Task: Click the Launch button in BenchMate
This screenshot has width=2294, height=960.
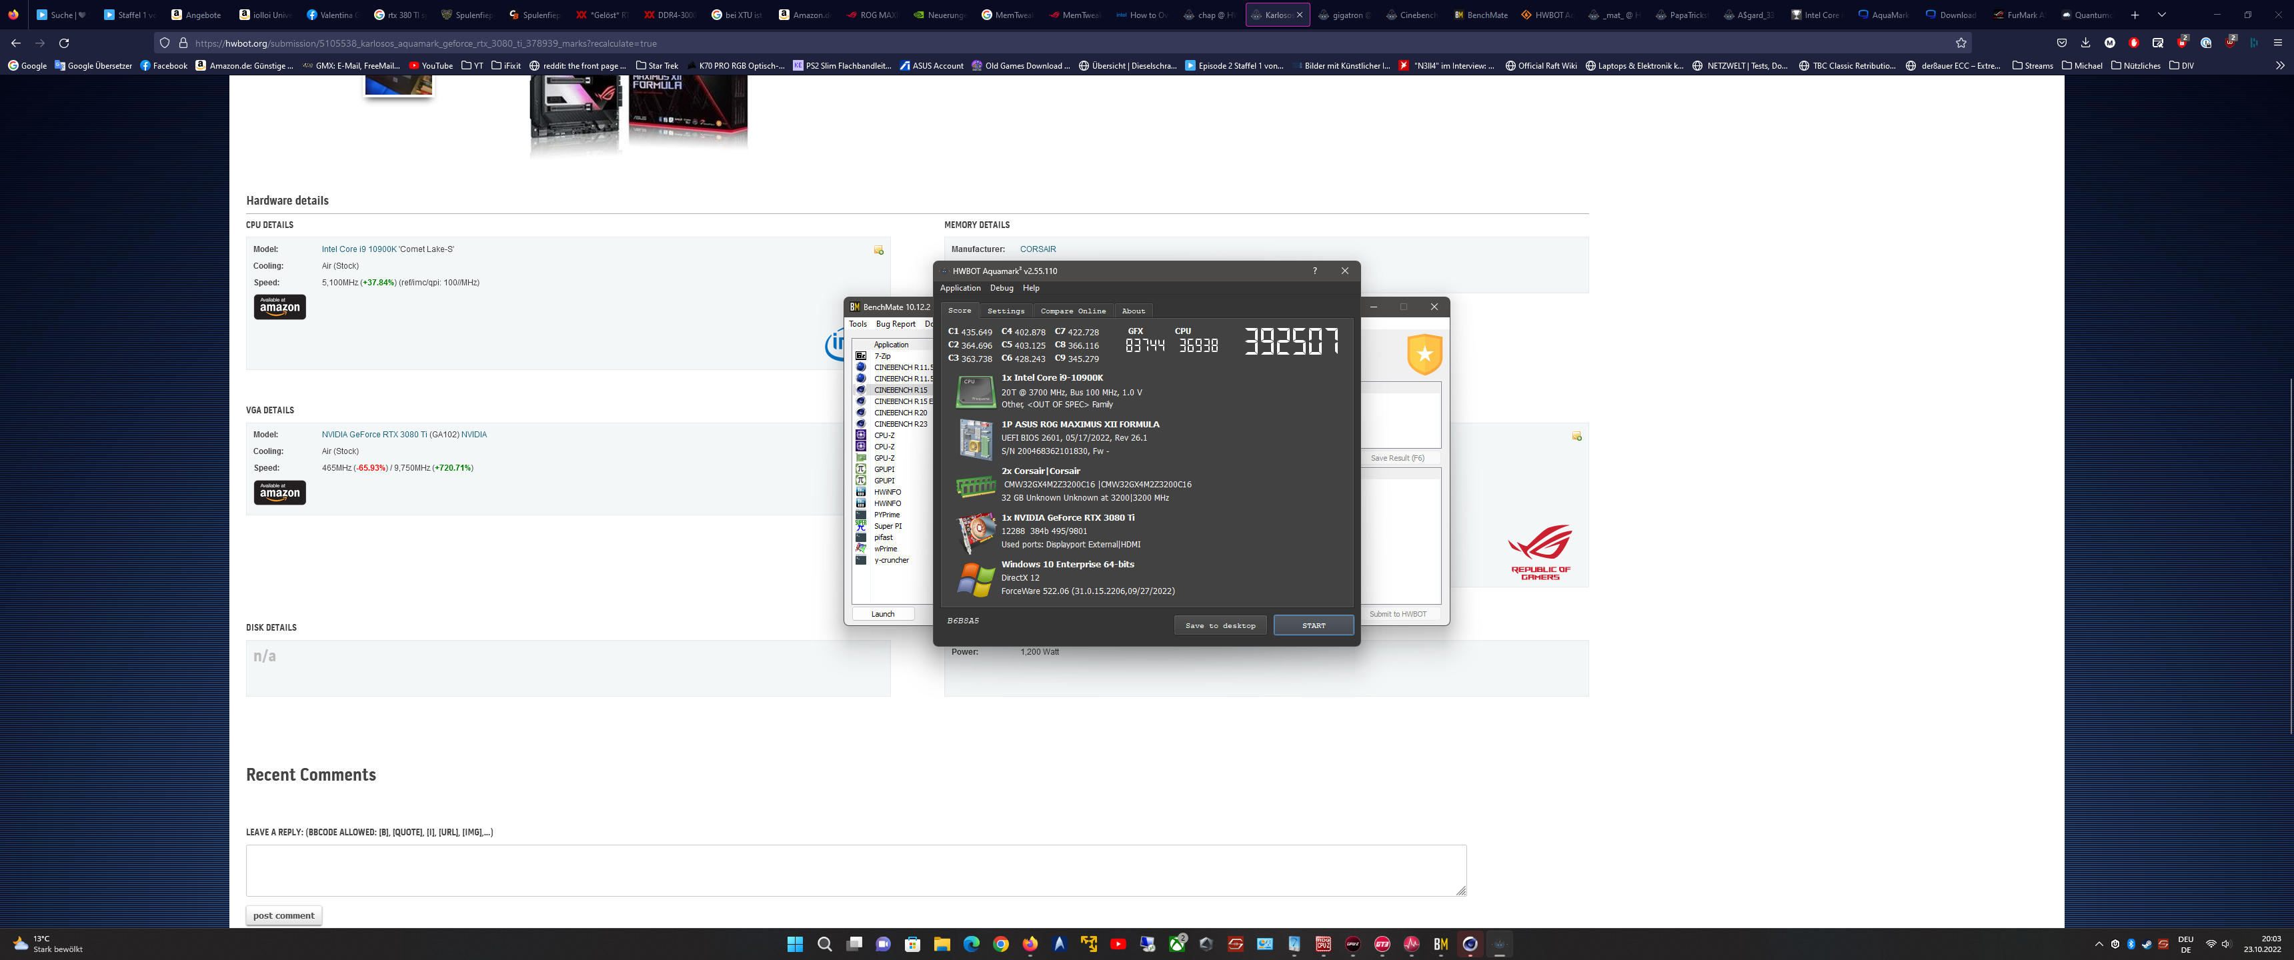Action: [x=882, y=615]
